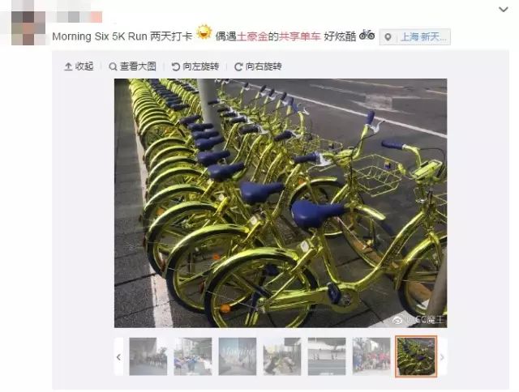
Task: Rotate image left with 向左旋转
Action: coord(195,66)
